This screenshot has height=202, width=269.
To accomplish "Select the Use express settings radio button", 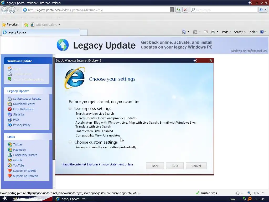I will click(70, 108).
